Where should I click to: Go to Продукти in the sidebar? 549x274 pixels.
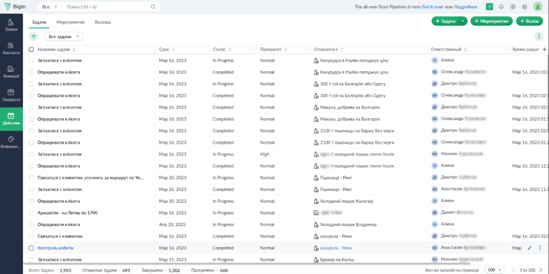(x=11, y=95)
